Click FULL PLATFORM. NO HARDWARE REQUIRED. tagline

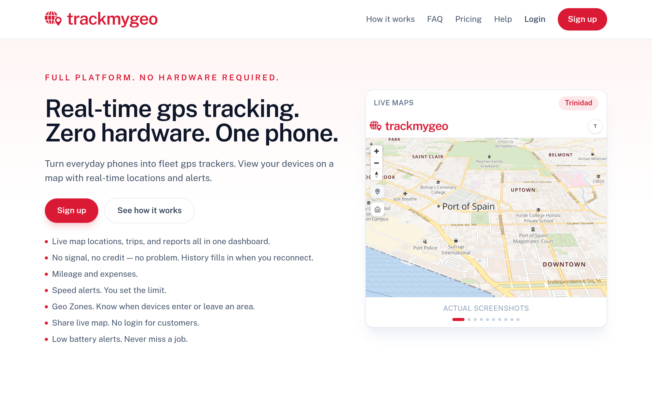(x=162, y=78)
